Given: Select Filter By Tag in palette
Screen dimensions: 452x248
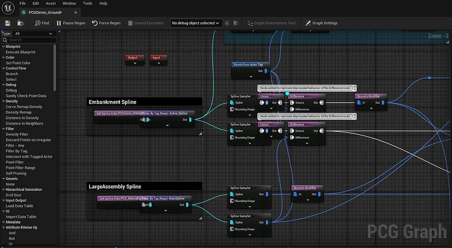Looking at the screenshot, I should click(17, 151).
